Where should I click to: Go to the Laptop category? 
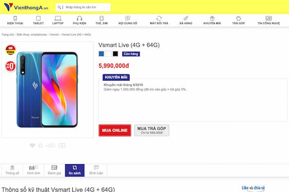58,20
